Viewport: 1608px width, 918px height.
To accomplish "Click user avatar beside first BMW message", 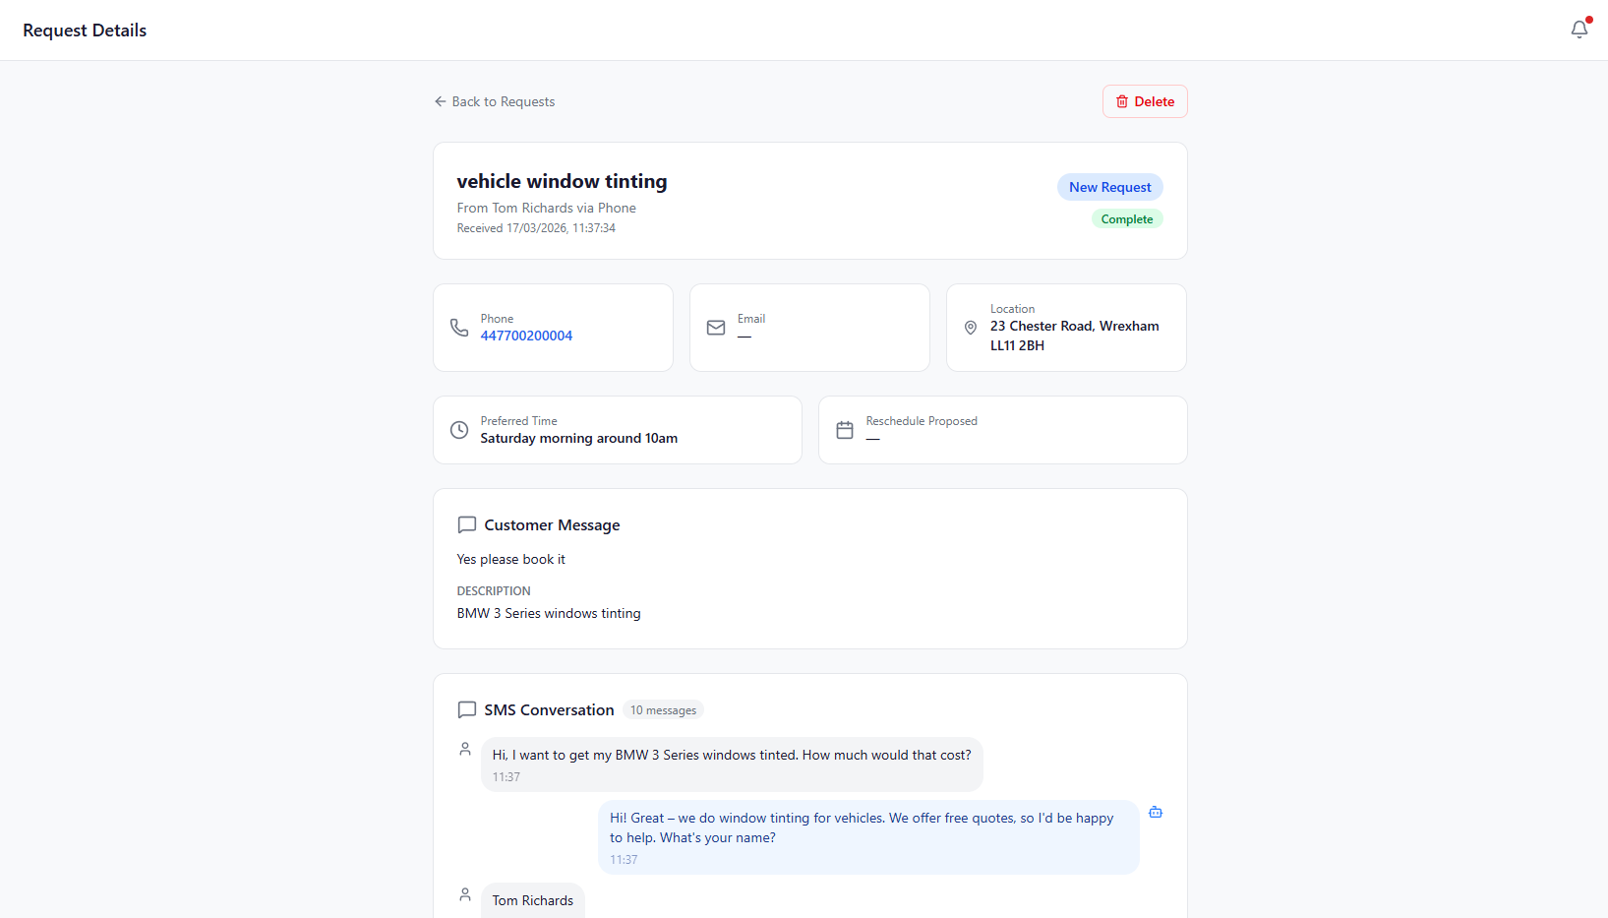I will tap(465, 749).
